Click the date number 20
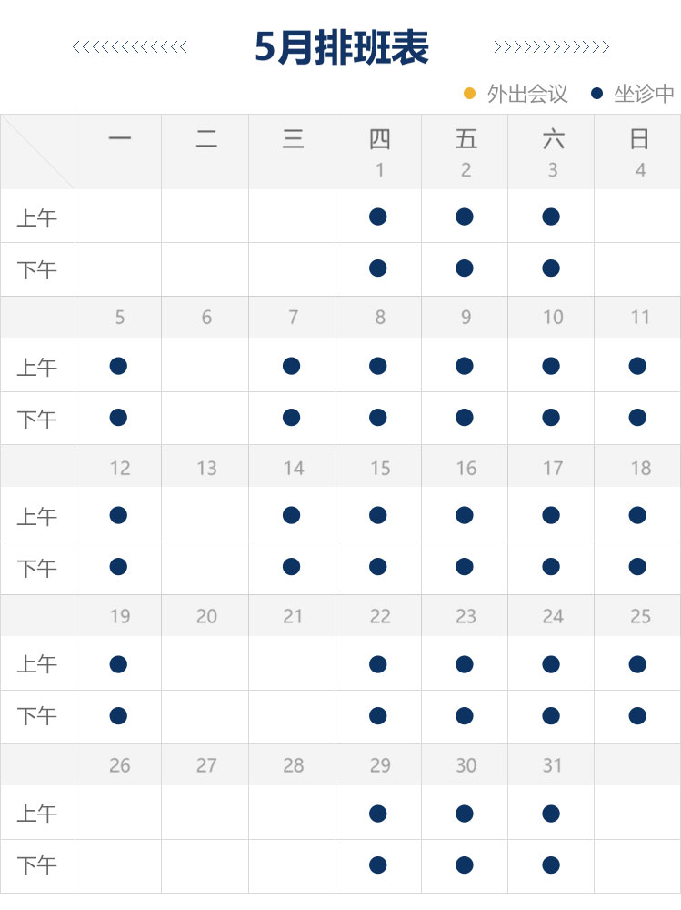 point(206,616)
